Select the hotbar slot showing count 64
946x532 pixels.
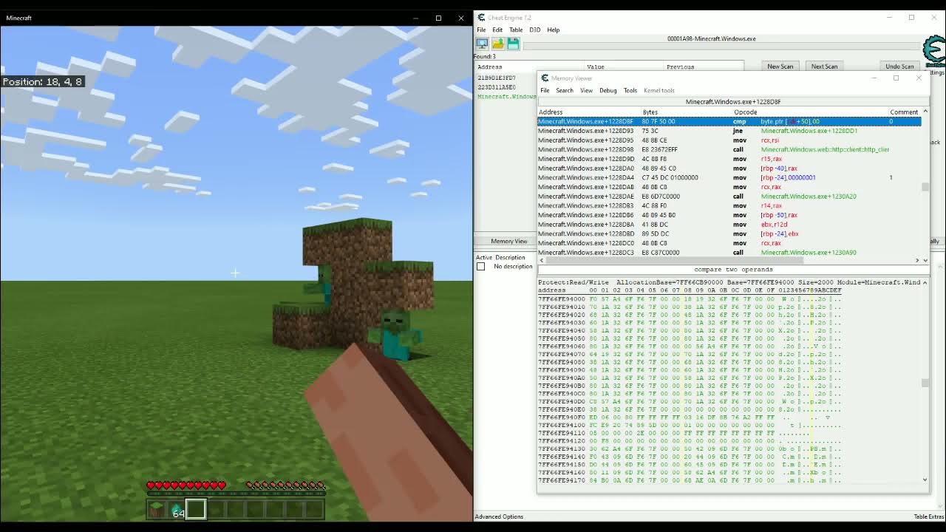(x=176, y=509)
